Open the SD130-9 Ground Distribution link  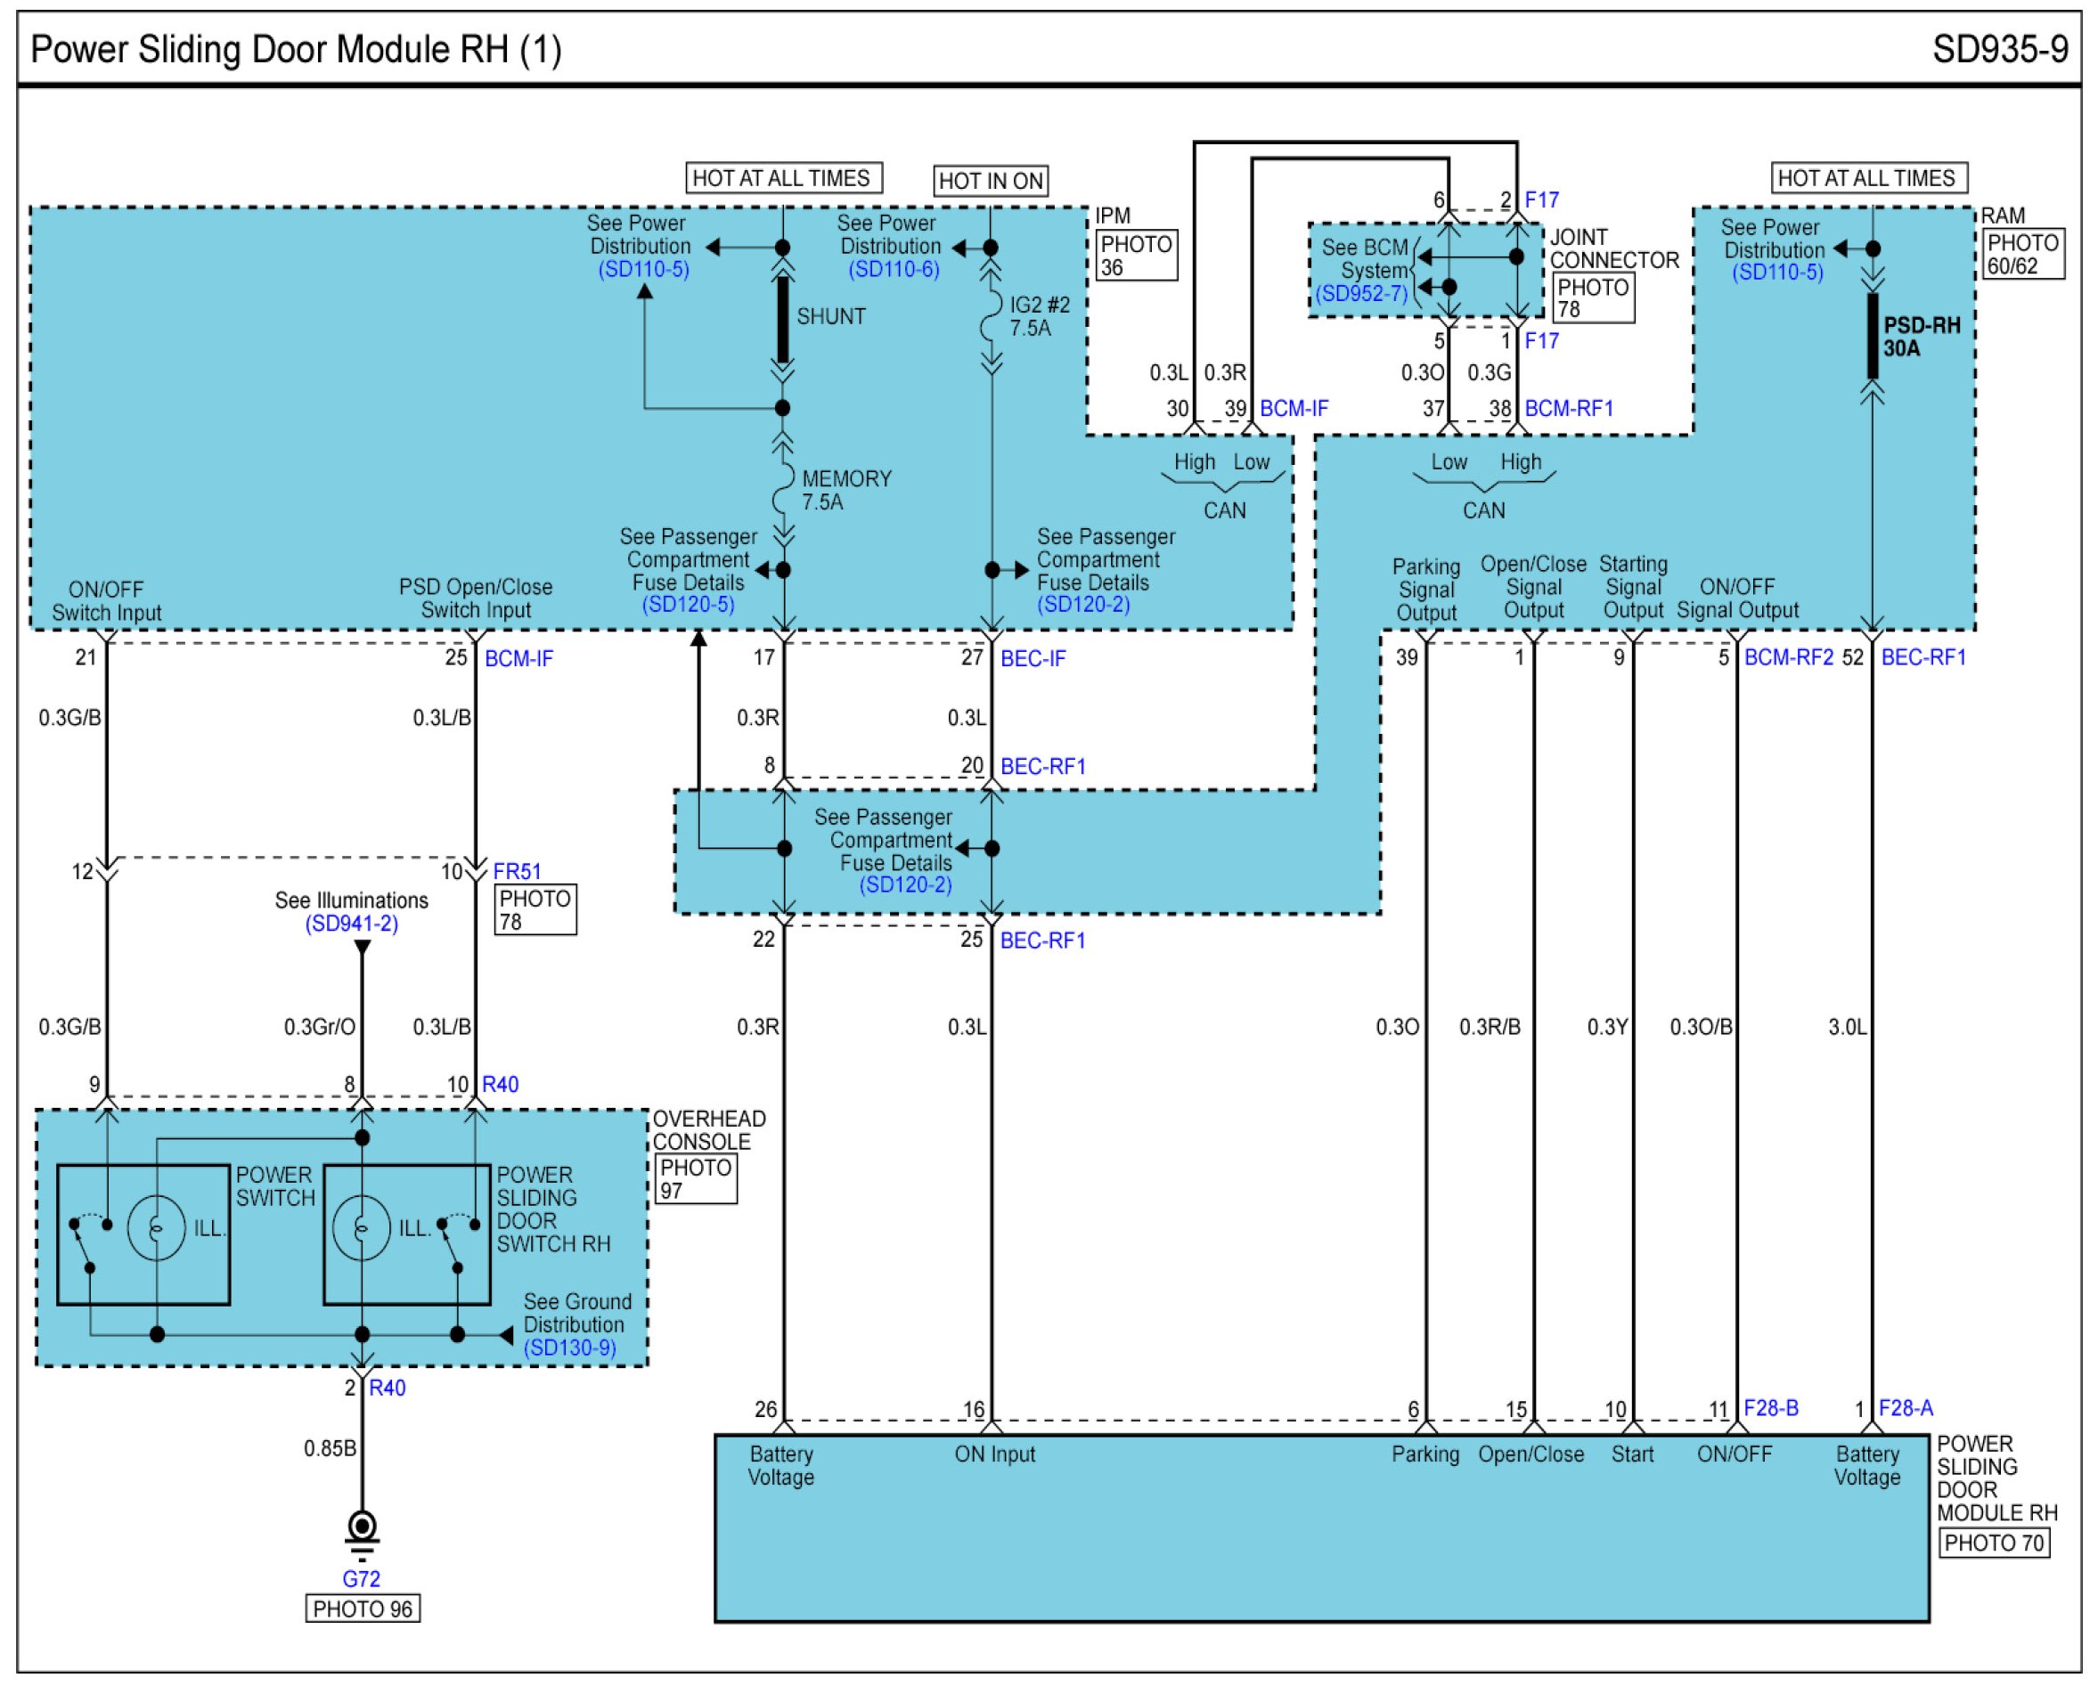pos(569,1348)
